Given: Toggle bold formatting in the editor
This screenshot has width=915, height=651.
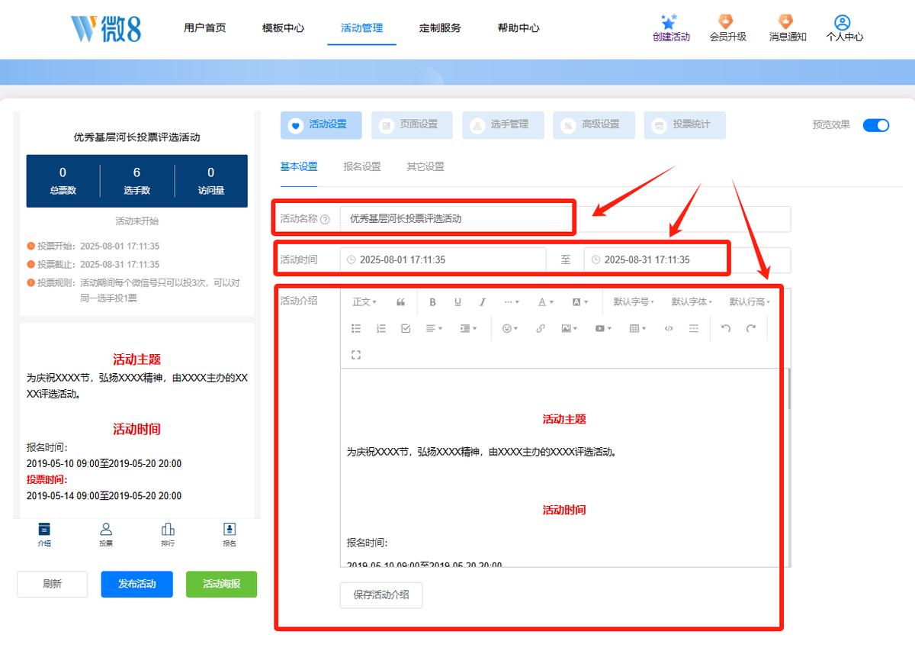Looking at the screenshot, I should click(432, 302).
